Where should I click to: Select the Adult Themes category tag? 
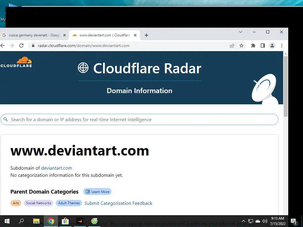coord(69,203)
